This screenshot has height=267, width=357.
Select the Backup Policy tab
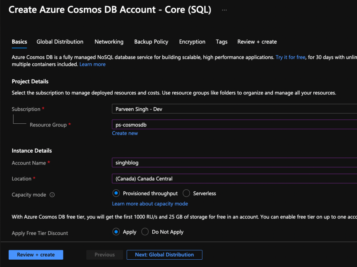click(151, 41)
